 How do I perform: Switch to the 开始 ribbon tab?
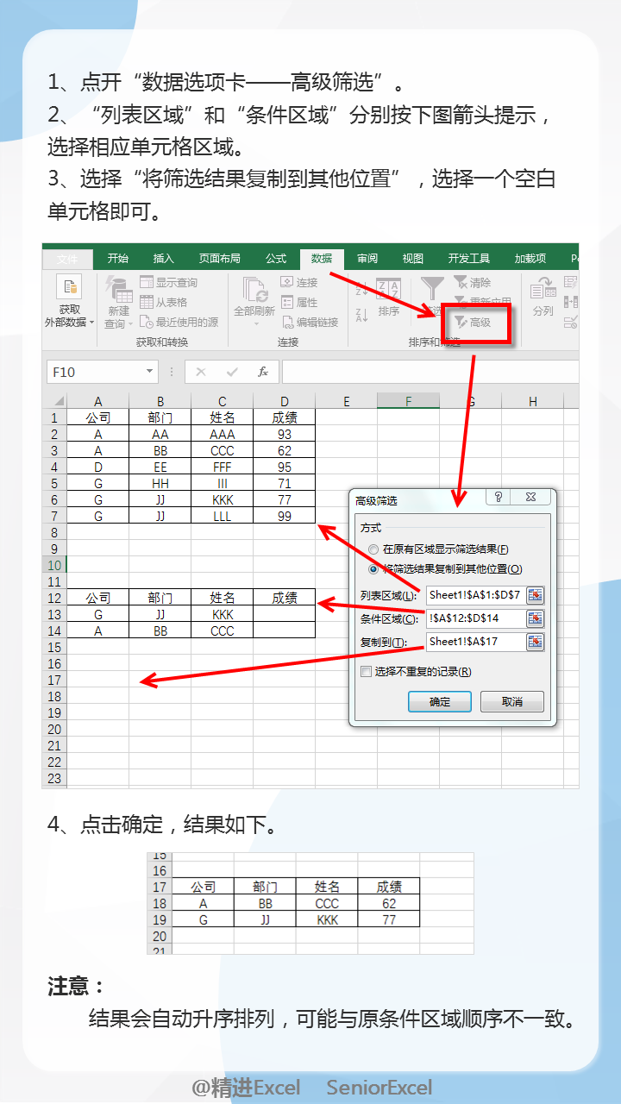(x=118, y=258)
